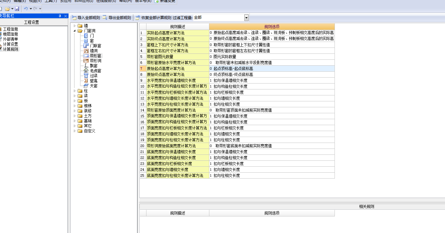Open the 工具(T) menu

[51, 1]
